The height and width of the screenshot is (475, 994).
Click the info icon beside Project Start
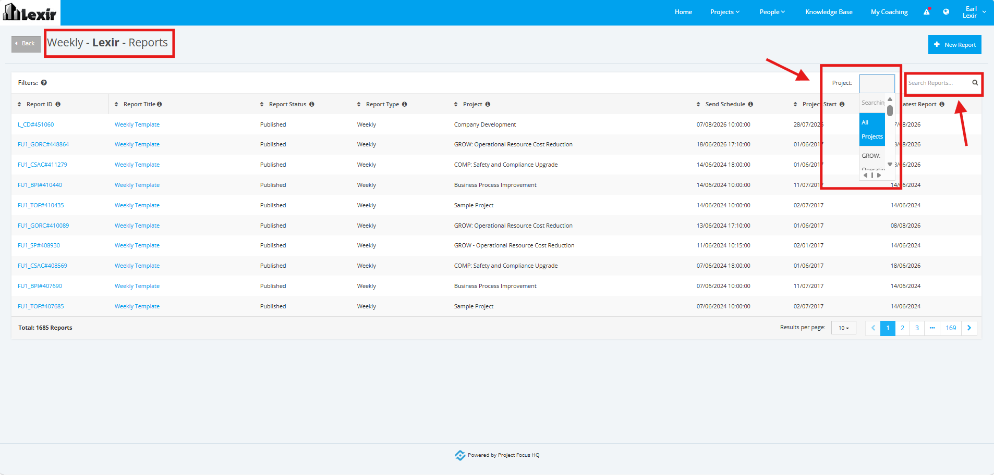point(842,104)
